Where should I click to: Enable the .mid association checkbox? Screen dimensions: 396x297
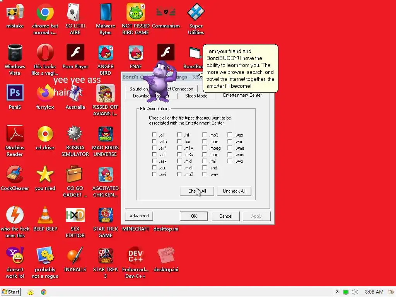(179, 161)
